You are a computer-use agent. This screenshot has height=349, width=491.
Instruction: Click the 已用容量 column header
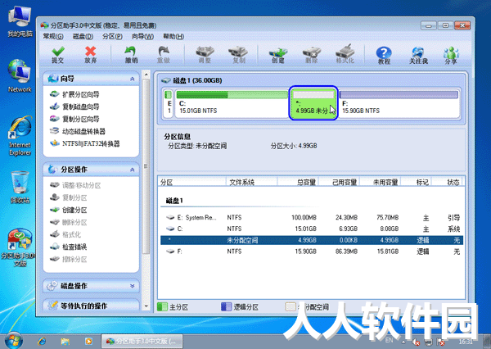[x=339, y=182]
